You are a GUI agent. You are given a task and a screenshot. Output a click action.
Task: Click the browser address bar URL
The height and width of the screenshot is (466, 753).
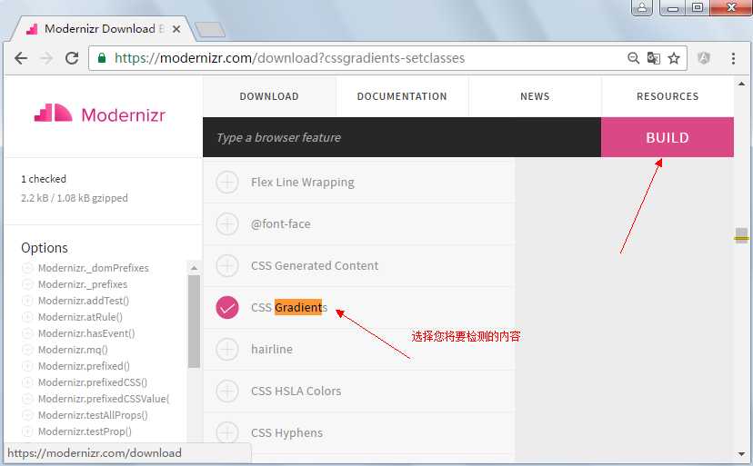[x=289, y=58]
